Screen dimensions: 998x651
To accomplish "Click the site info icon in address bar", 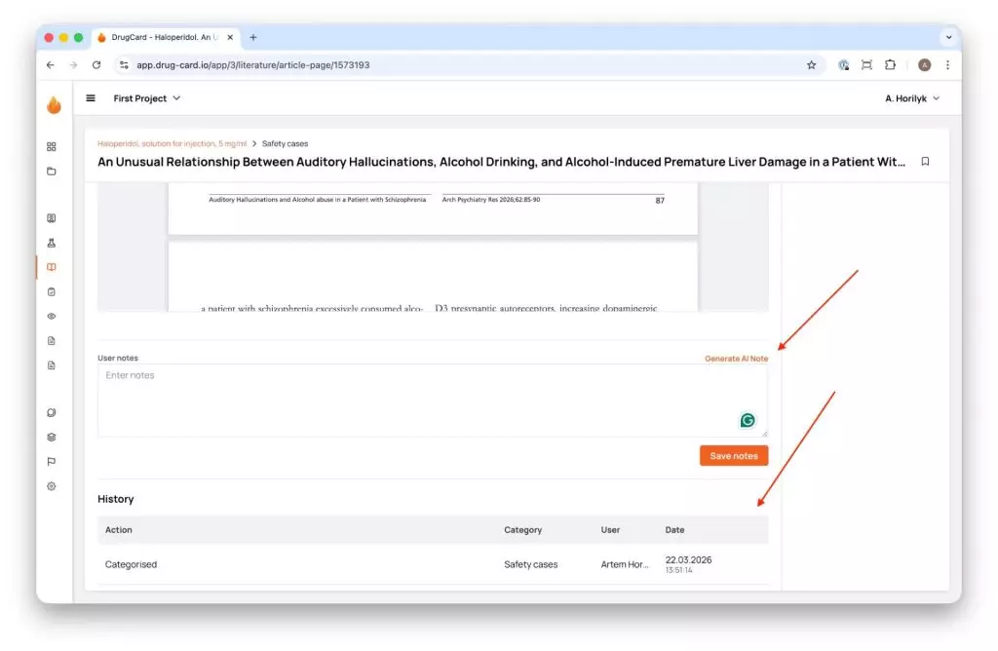I will point(124,65).
